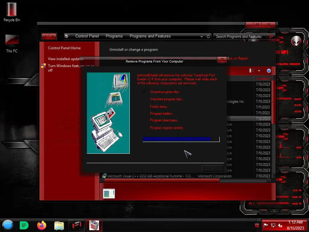
Task: Click the OK button in uninstall dialog
Action: pos(212,168)
